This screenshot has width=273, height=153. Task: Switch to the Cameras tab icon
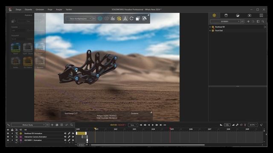click(250, 15)
